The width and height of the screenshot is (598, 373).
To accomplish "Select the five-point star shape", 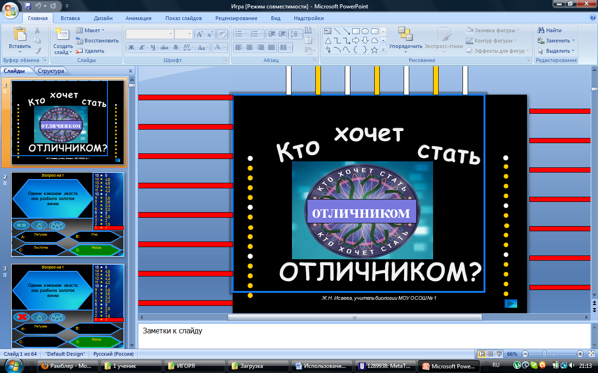I will [375, 50].
